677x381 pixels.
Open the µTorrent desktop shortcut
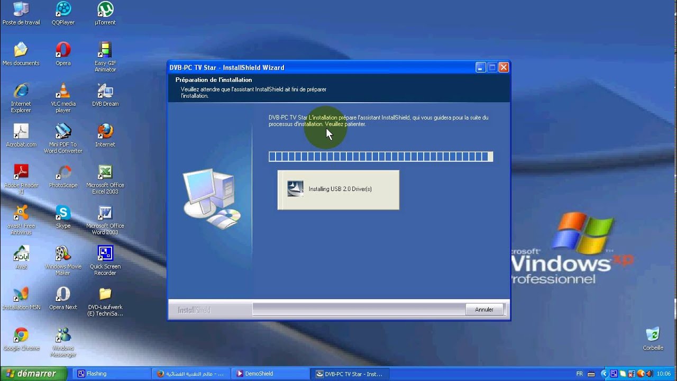point(105,14)
